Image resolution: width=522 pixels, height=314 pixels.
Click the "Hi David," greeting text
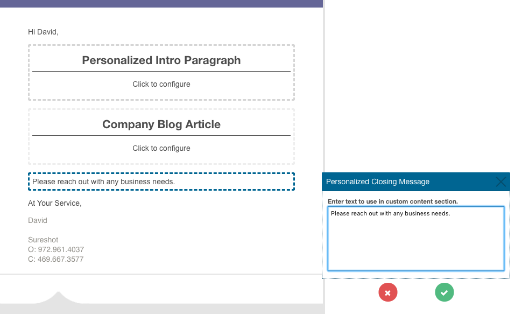click(x=43, y=32)
